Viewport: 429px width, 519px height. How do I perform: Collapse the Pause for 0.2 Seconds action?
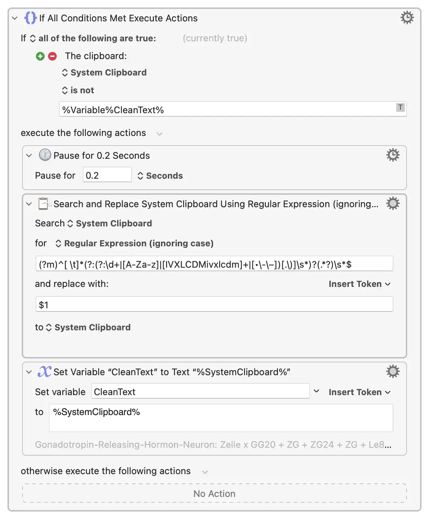29,156
